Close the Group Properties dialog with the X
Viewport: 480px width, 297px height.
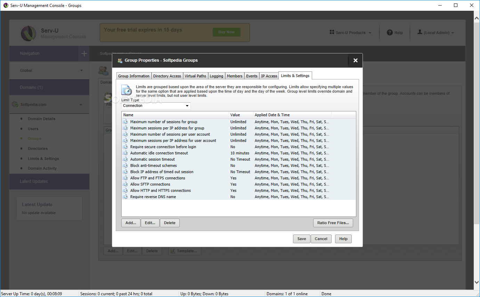click(x=355, y=60)
